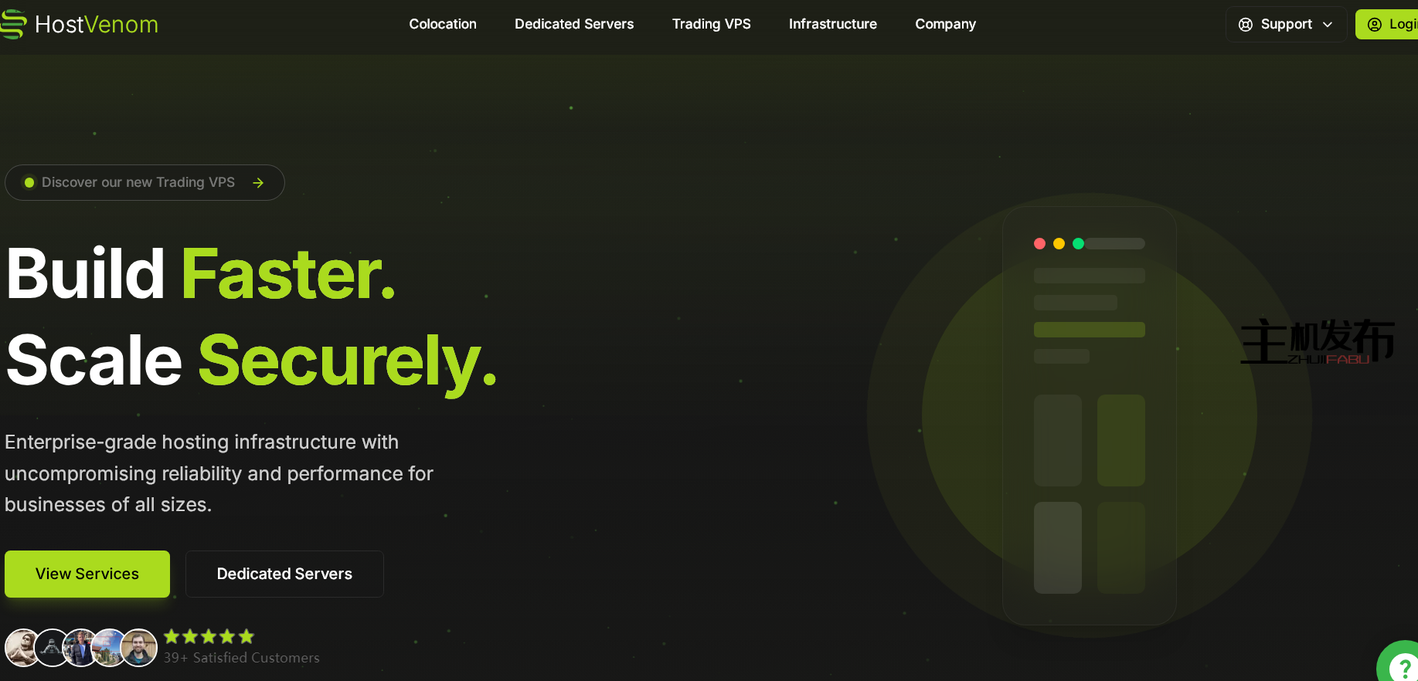This screenshot has height=681, width=1418.
Task: Click the five-star rating icons
Action: pos(209,637)
